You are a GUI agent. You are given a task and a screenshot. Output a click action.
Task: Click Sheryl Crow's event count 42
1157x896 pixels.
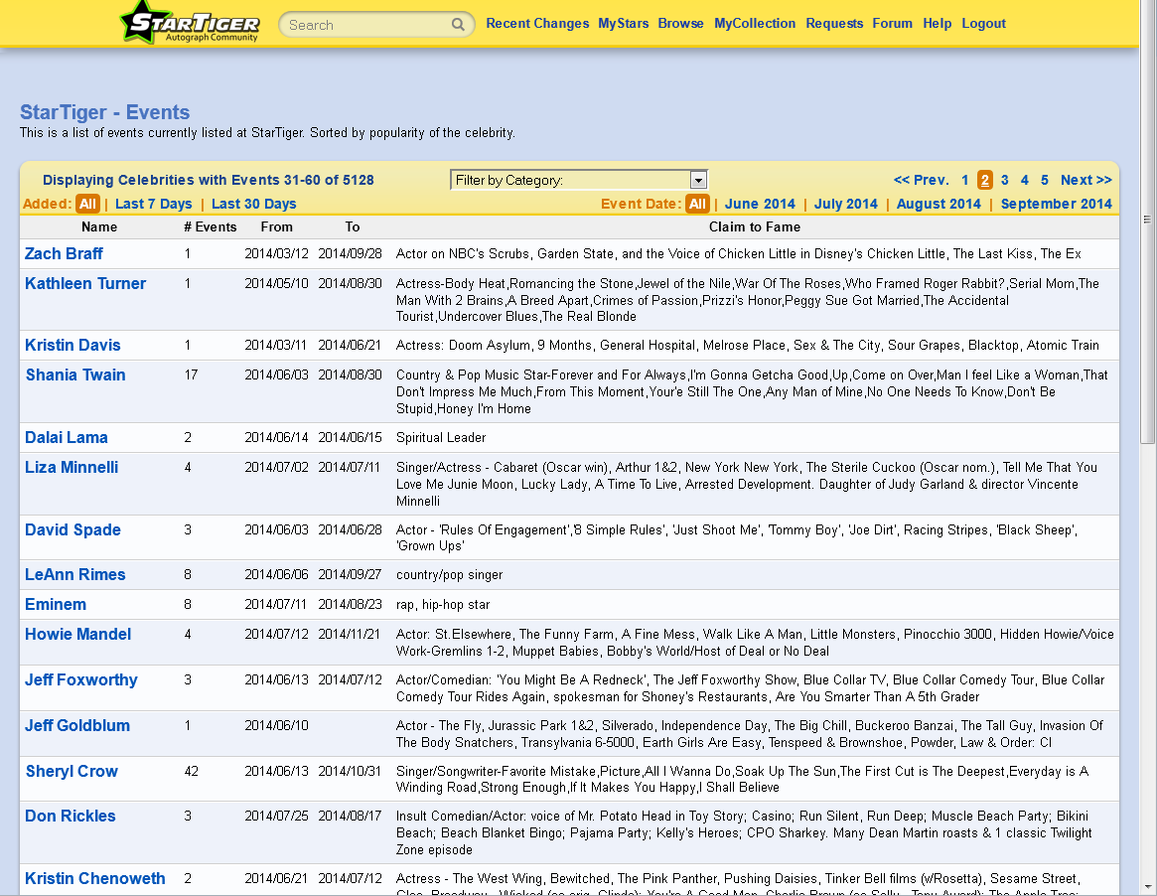pyautogui.click(x=191, y=771)
